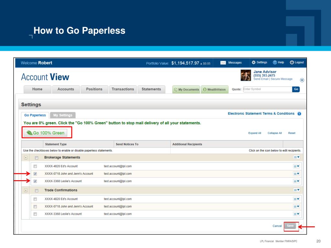This screenshot has width=331, height=248.
Task: Click the phone number (555) 393-2475
Action: point(264,76)
